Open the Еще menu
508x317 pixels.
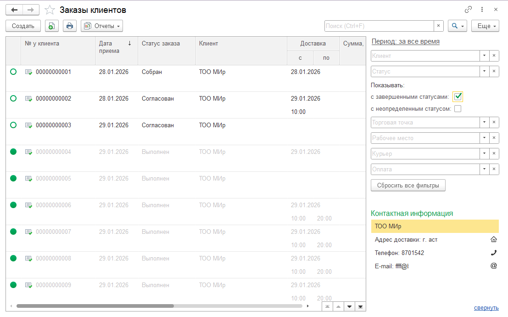pos(486,26)
